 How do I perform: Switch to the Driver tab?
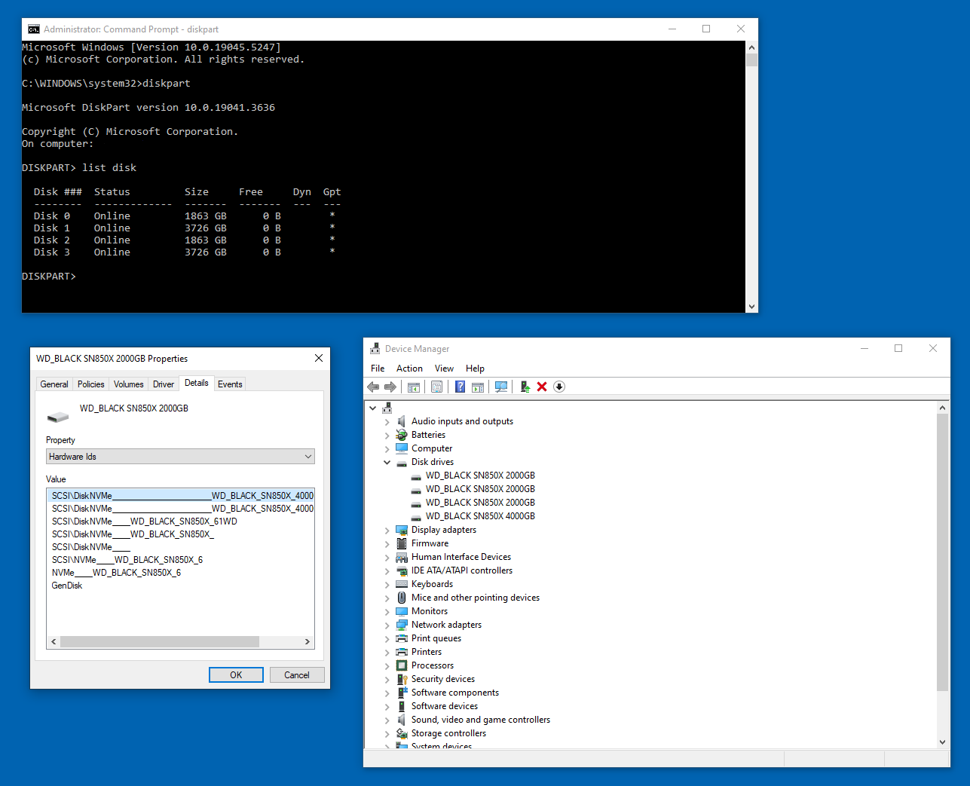coord(164,384)
